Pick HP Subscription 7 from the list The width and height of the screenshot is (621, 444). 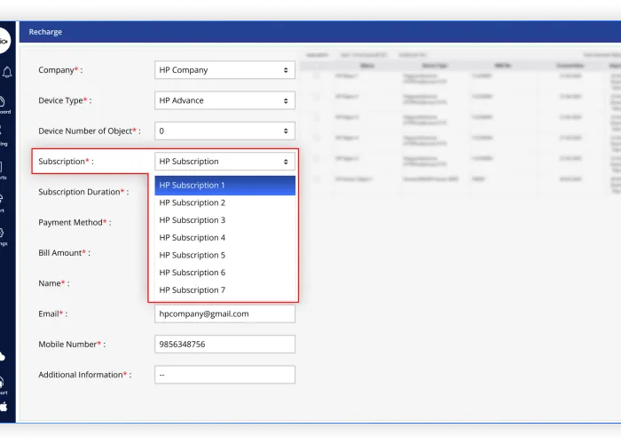pos(224,290)
